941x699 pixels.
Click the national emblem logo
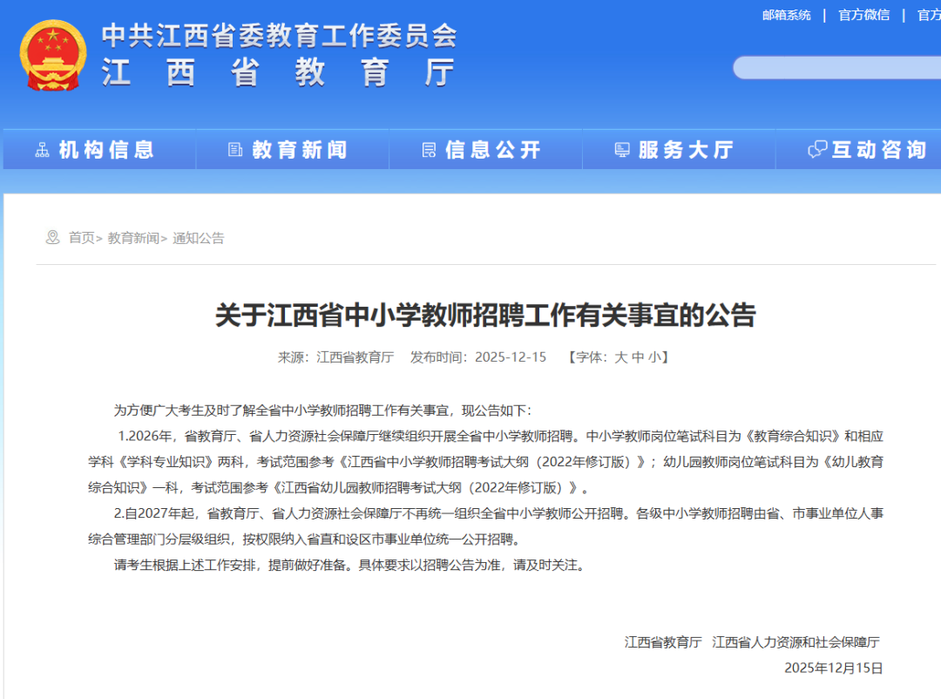pyautogui.click(x=54, y=54)
